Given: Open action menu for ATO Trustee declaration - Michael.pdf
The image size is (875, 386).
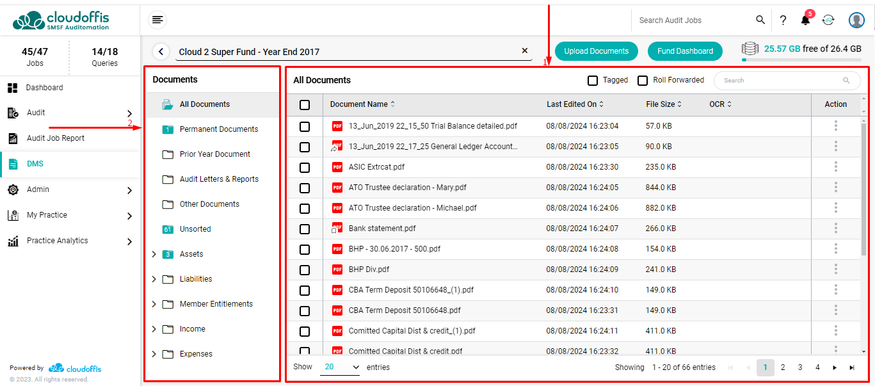Looking at the screenshot, I should pyautogui.click(x=836, y=207).
